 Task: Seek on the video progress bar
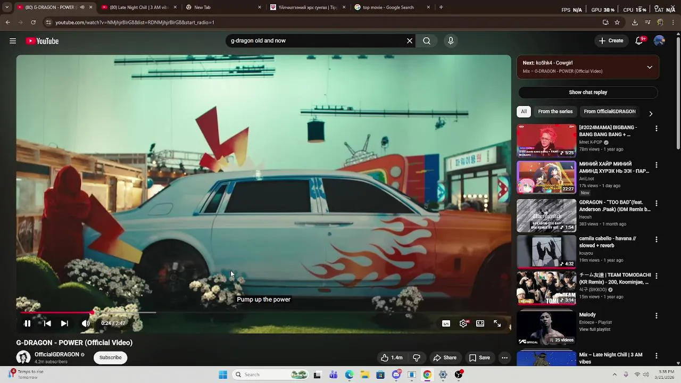pos(264,313)
